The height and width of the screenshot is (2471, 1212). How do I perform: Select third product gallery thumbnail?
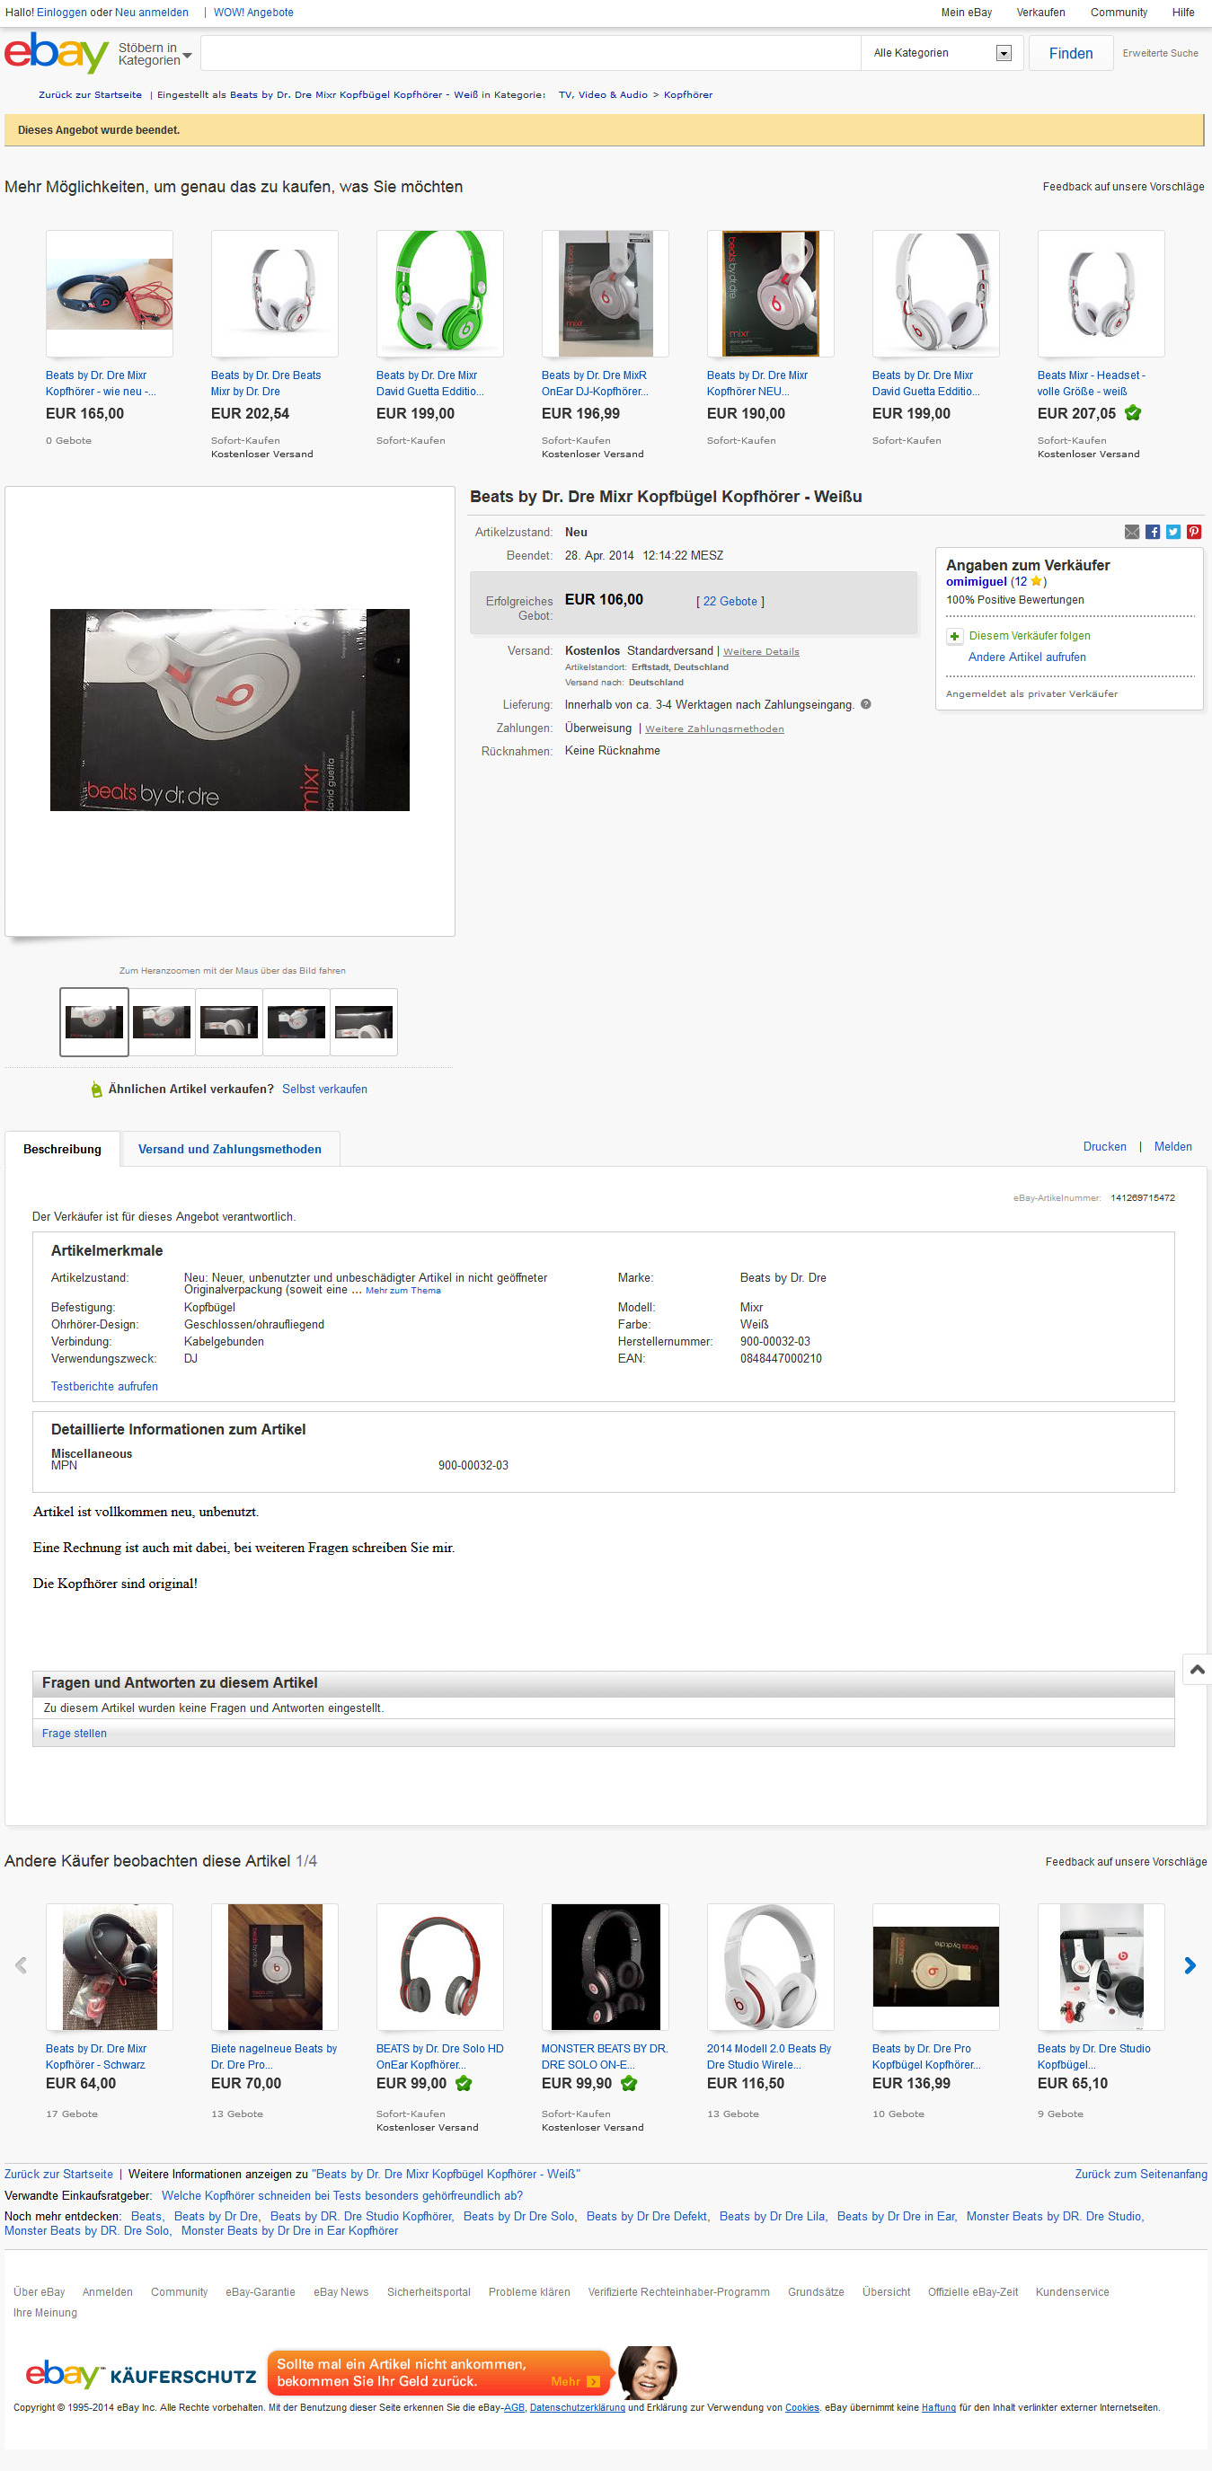coord(228,1022)
